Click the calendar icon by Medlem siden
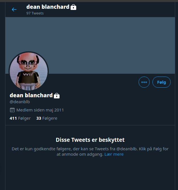 tap(12, 110)
